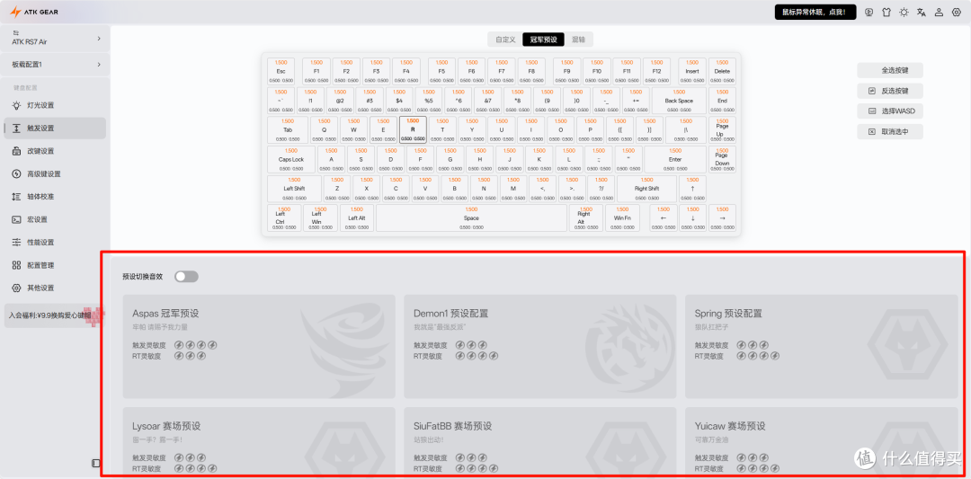Select the Delete key

coord(722,71)
